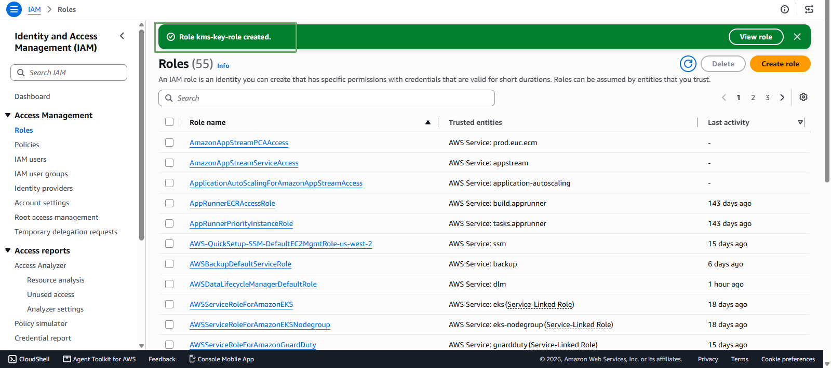Collapse the Access Management section

tap(8, 115)
